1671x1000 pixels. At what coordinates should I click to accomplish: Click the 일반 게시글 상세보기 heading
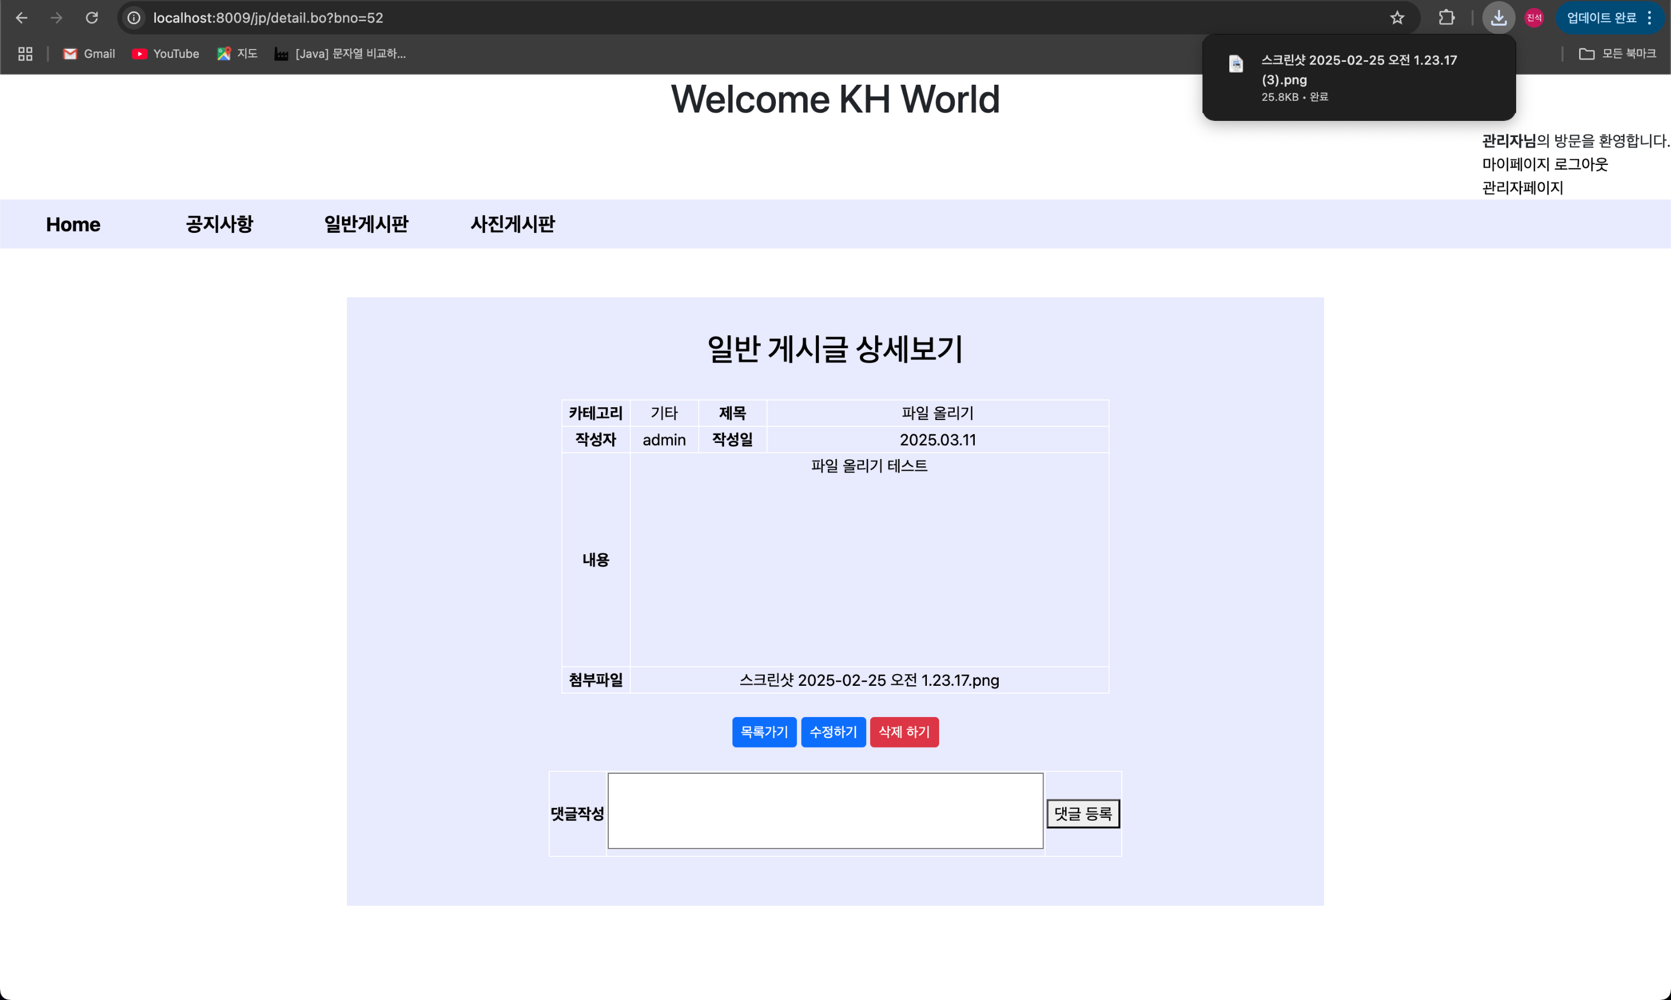(x=835, y=349)
